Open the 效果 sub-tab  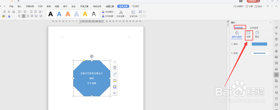click(248, 35)
